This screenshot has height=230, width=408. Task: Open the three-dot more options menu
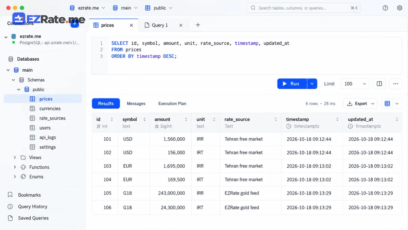pos(396,84)
